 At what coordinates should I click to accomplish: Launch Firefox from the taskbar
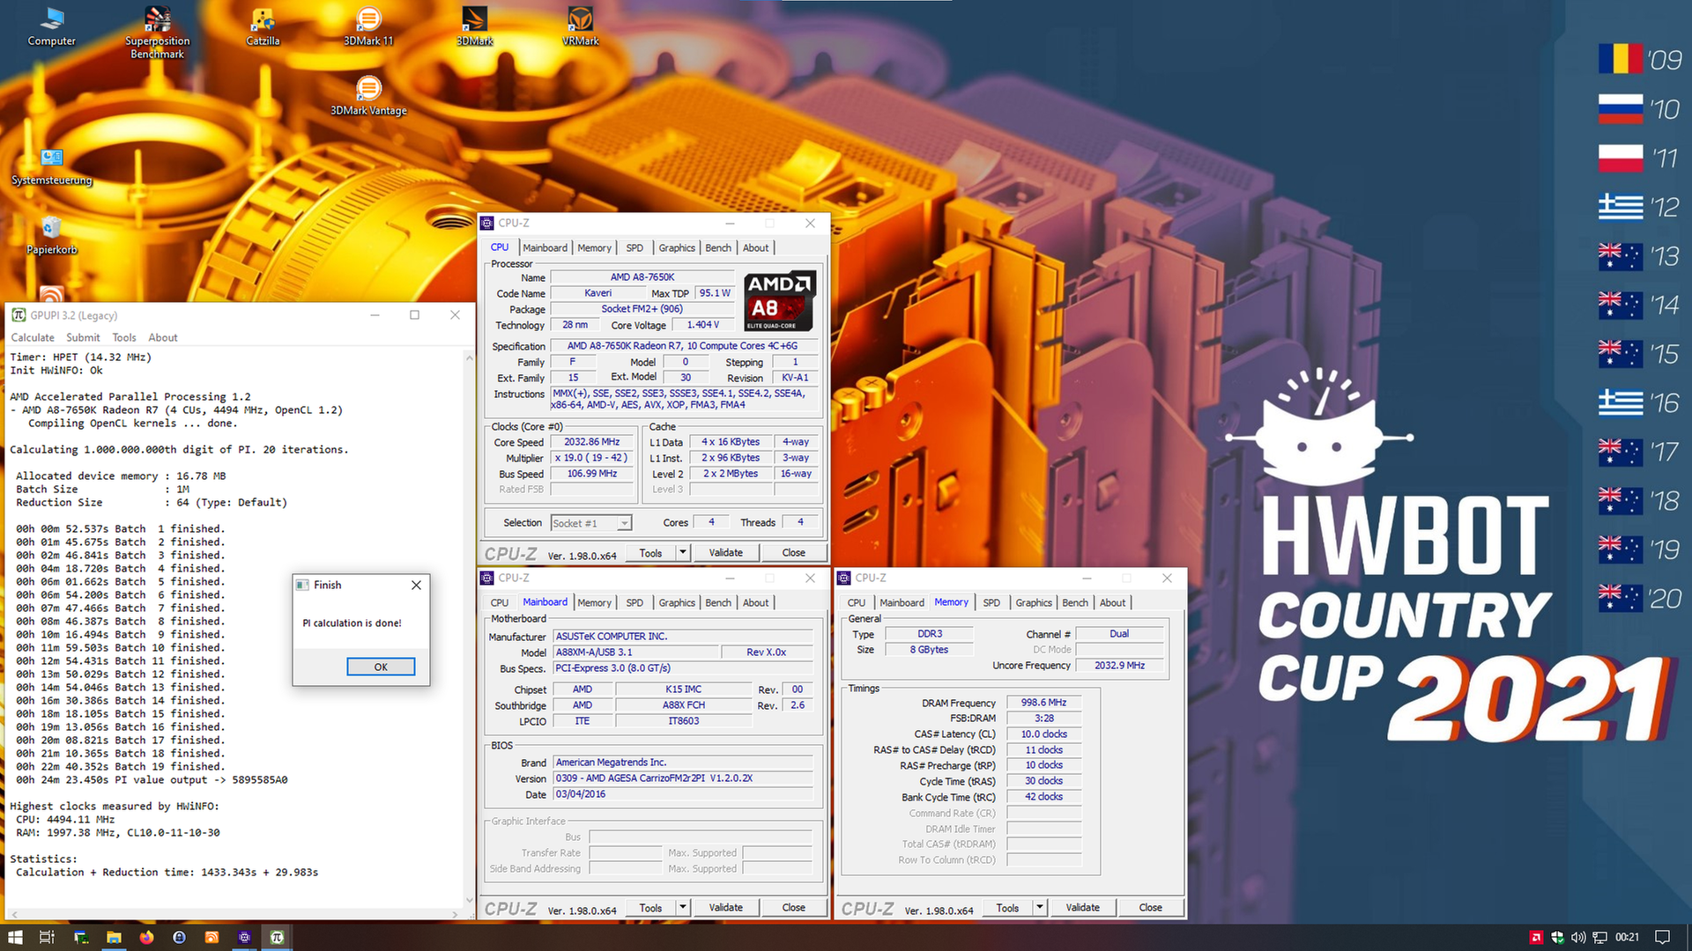[x=146, y=937]
